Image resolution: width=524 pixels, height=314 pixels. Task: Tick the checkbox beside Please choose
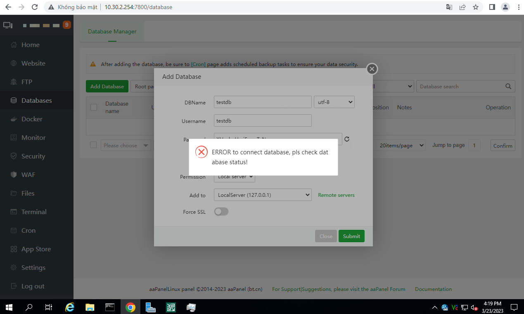coord(93,145)
